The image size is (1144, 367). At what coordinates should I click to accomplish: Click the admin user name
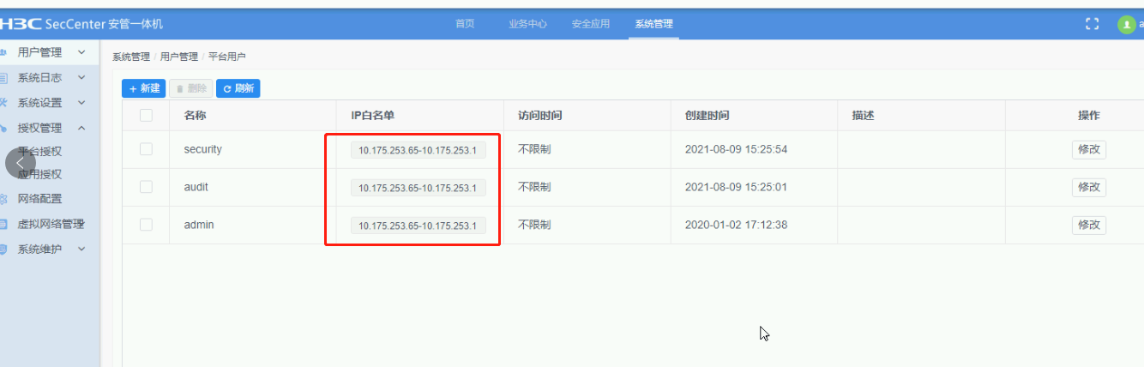[199, 225]
